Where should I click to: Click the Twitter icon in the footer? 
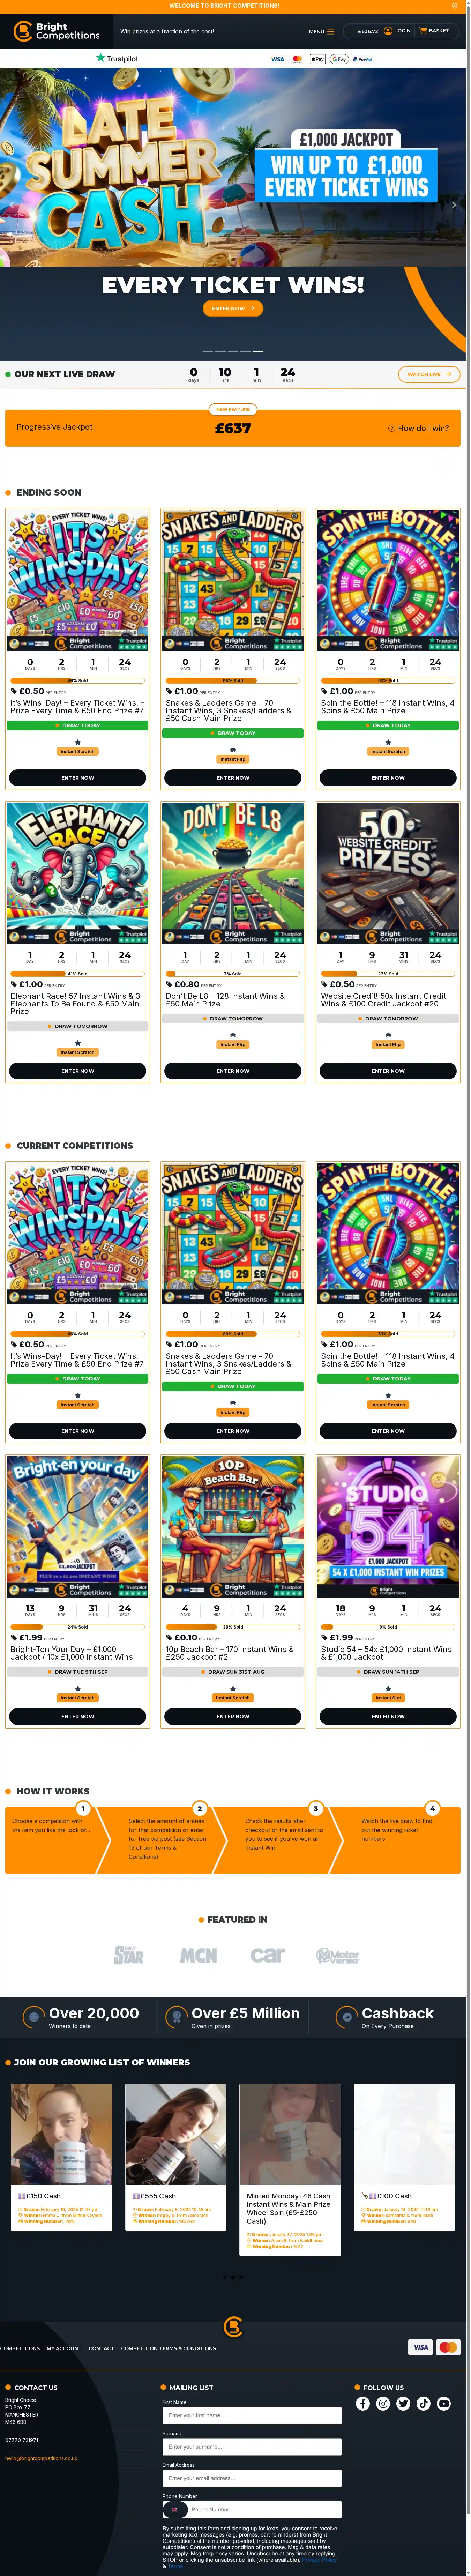pyautogui.click(x=403, y=2404)
